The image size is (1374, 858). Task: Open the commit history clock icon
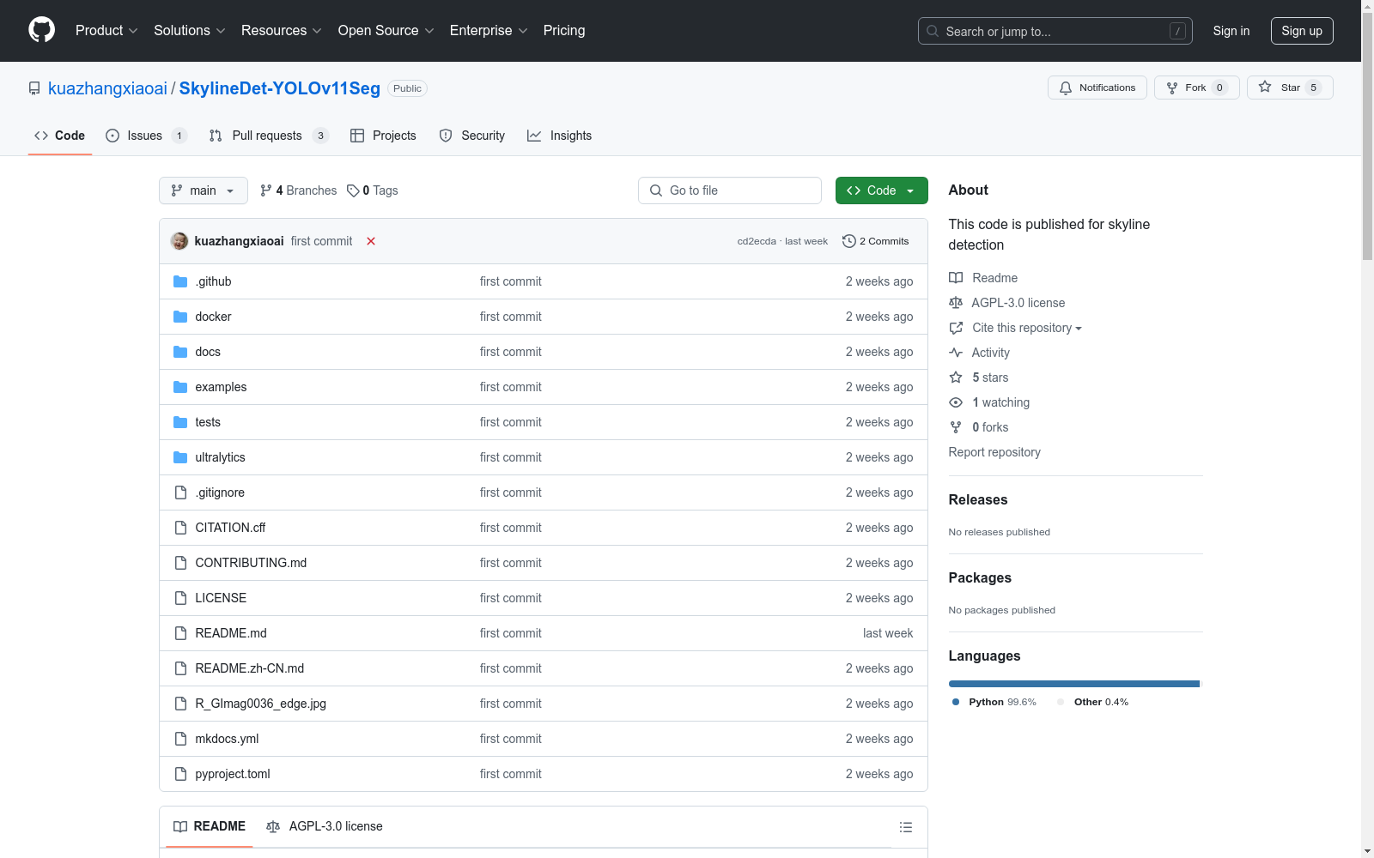tap(849, 241)
